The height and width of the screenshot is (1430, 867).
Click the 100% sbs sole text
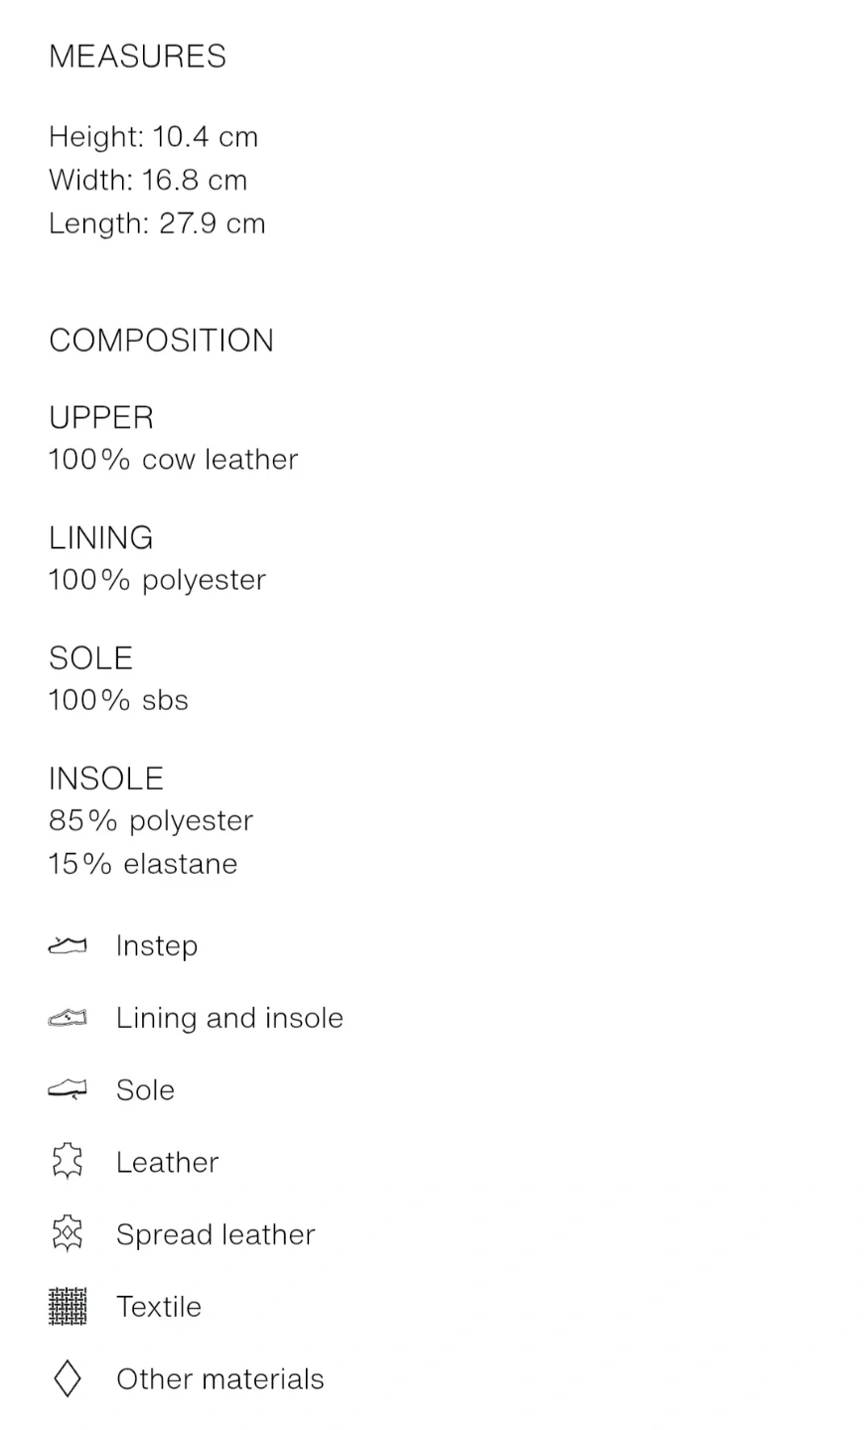(x=118, y=701)
